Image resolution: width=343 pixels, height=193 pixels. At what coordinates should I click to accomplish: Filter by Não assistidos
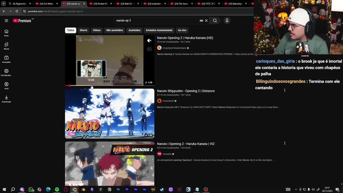click(114, 30)
